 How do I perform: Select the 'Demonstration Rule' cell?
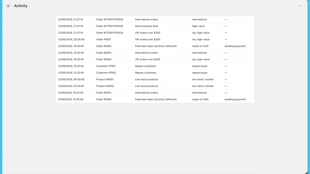coord(146,26)
